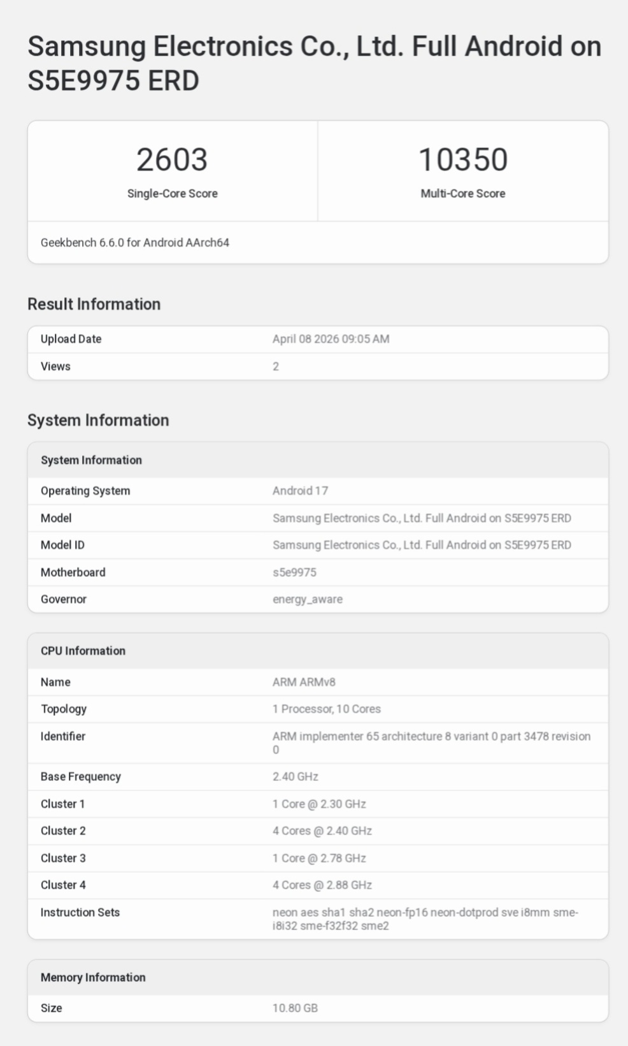Click the memory Size value 10.80 GB
The width and height of the screenshot is (628, 1046).
[x=295, y=1008]
